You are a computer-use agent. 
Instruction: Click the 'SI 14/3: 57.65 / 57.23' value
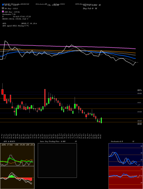coord(22,17)
